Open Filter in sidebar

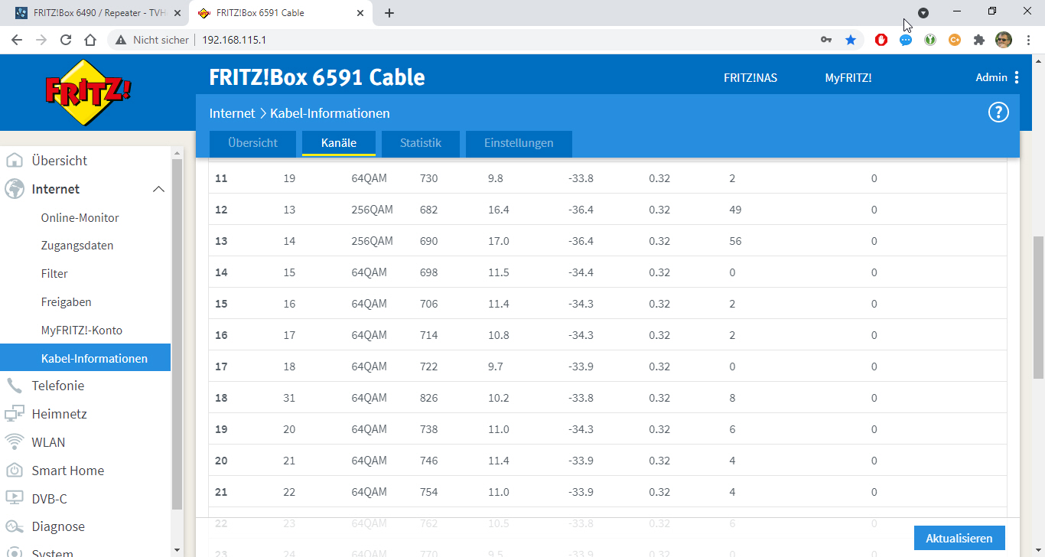click(x=54, y=274)
